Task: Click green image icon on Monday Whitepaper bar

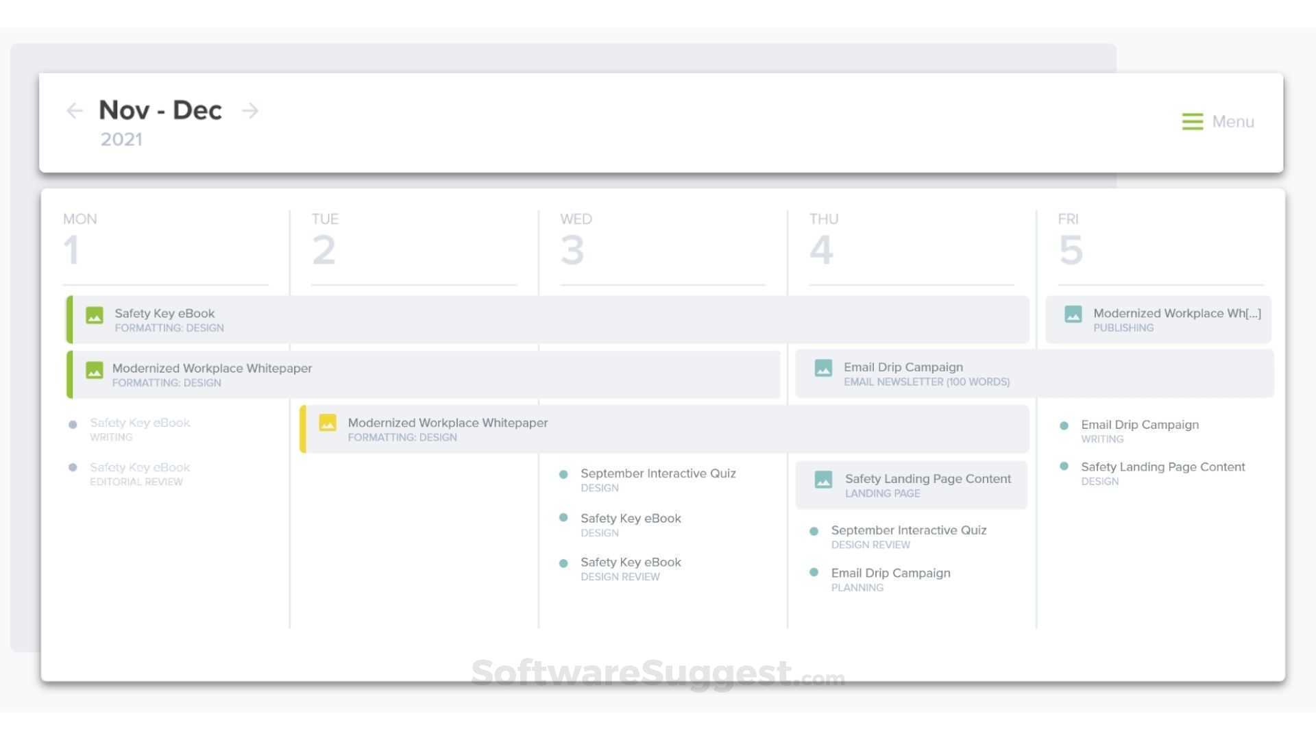Action: click(95, 370)
